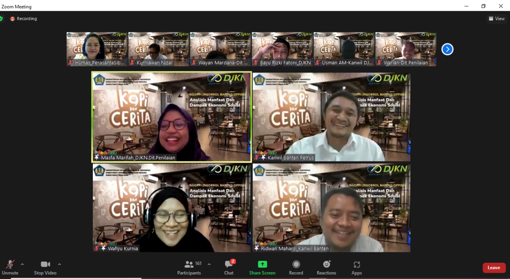Select Kurniawan Nizar video thumbnail

[x=159, y=49]
